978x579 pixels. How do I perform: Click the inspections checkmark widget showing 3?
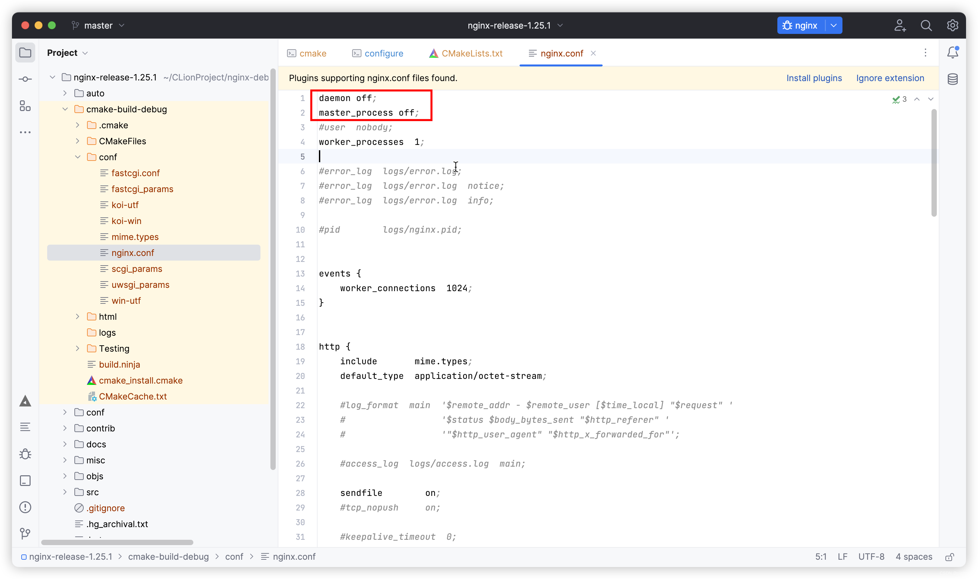tap(899, 99)
